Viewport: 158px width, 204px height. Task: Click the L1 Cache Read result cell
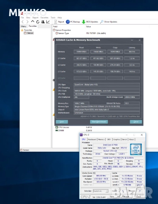point(82,58)
